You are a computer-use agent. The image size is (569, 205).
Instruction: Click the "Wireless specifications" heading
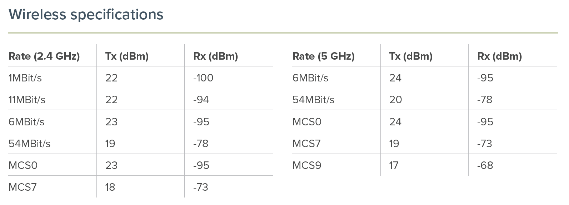86,15
